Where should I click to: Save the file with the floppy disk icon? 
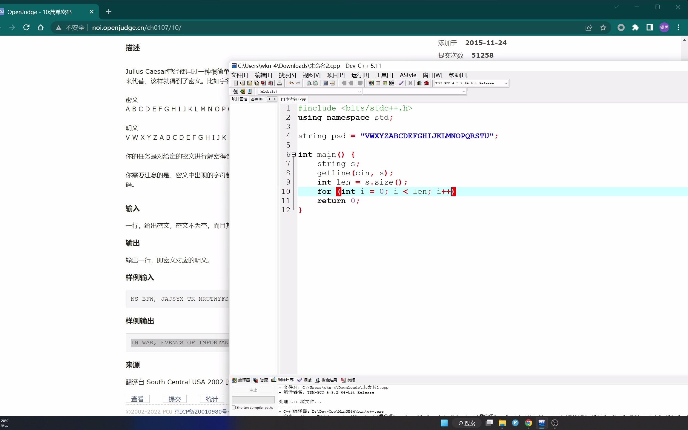[250, 83]
